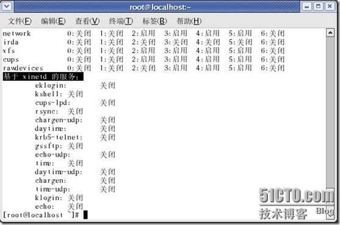
Task: Click the time: entry
Action: 45,163
